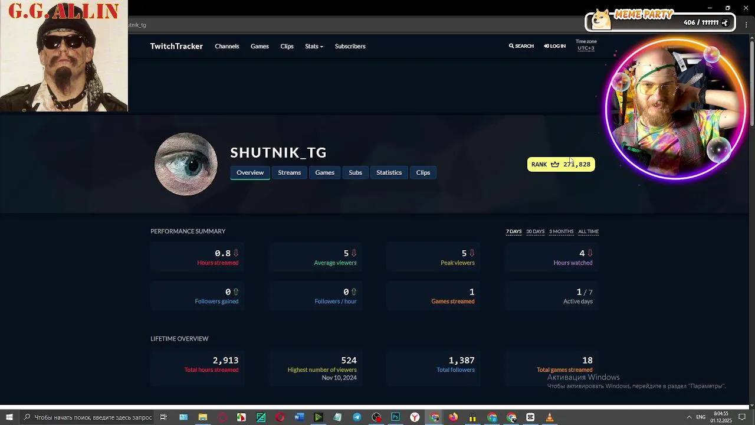Click the LOG IN button
Viewport: 755px width, 425px height.
554,46
